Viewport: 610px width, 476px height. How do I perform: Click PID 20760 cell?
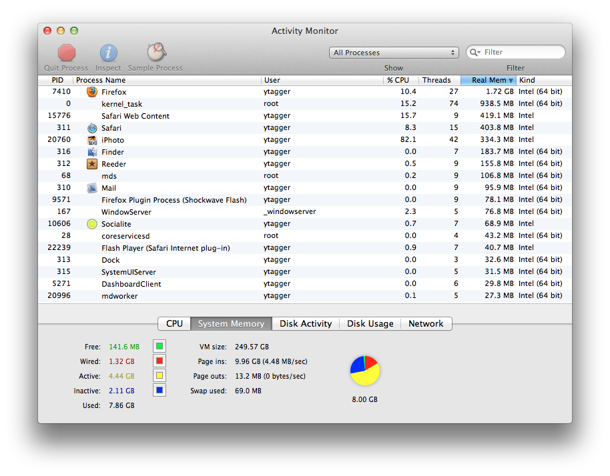59,139
